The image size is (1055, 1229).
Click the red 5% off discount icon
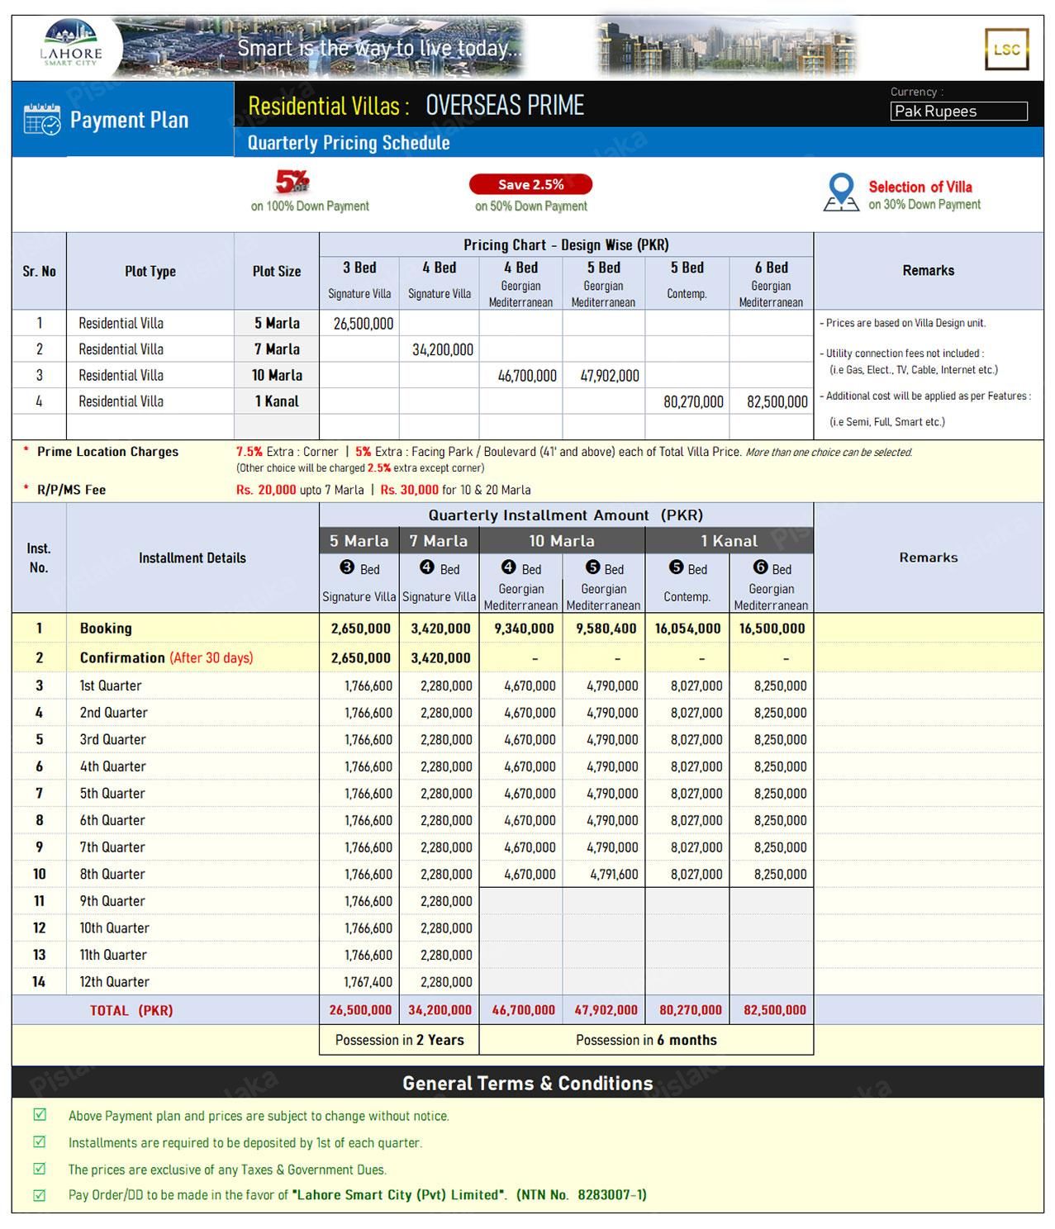pos(292,181)
